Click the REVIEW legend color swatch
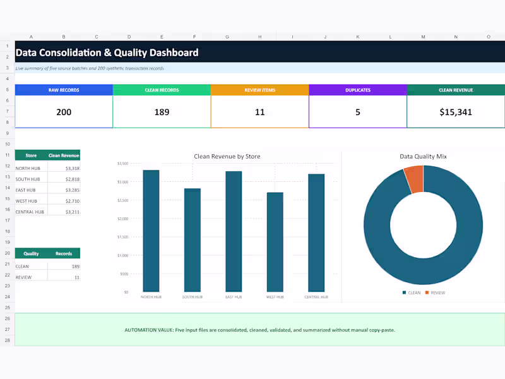This screenshot has height=379, width=505. click(427, 292)
